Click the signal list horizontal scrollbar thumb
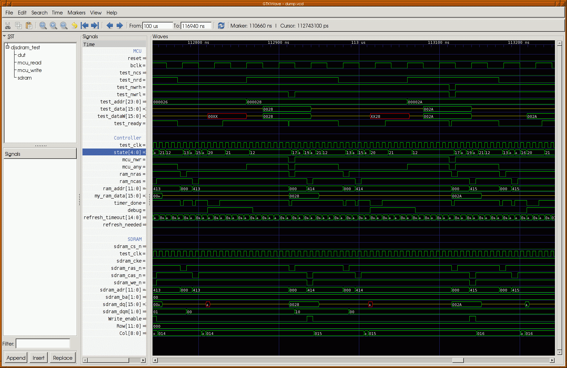 click(x=108, y=360)
